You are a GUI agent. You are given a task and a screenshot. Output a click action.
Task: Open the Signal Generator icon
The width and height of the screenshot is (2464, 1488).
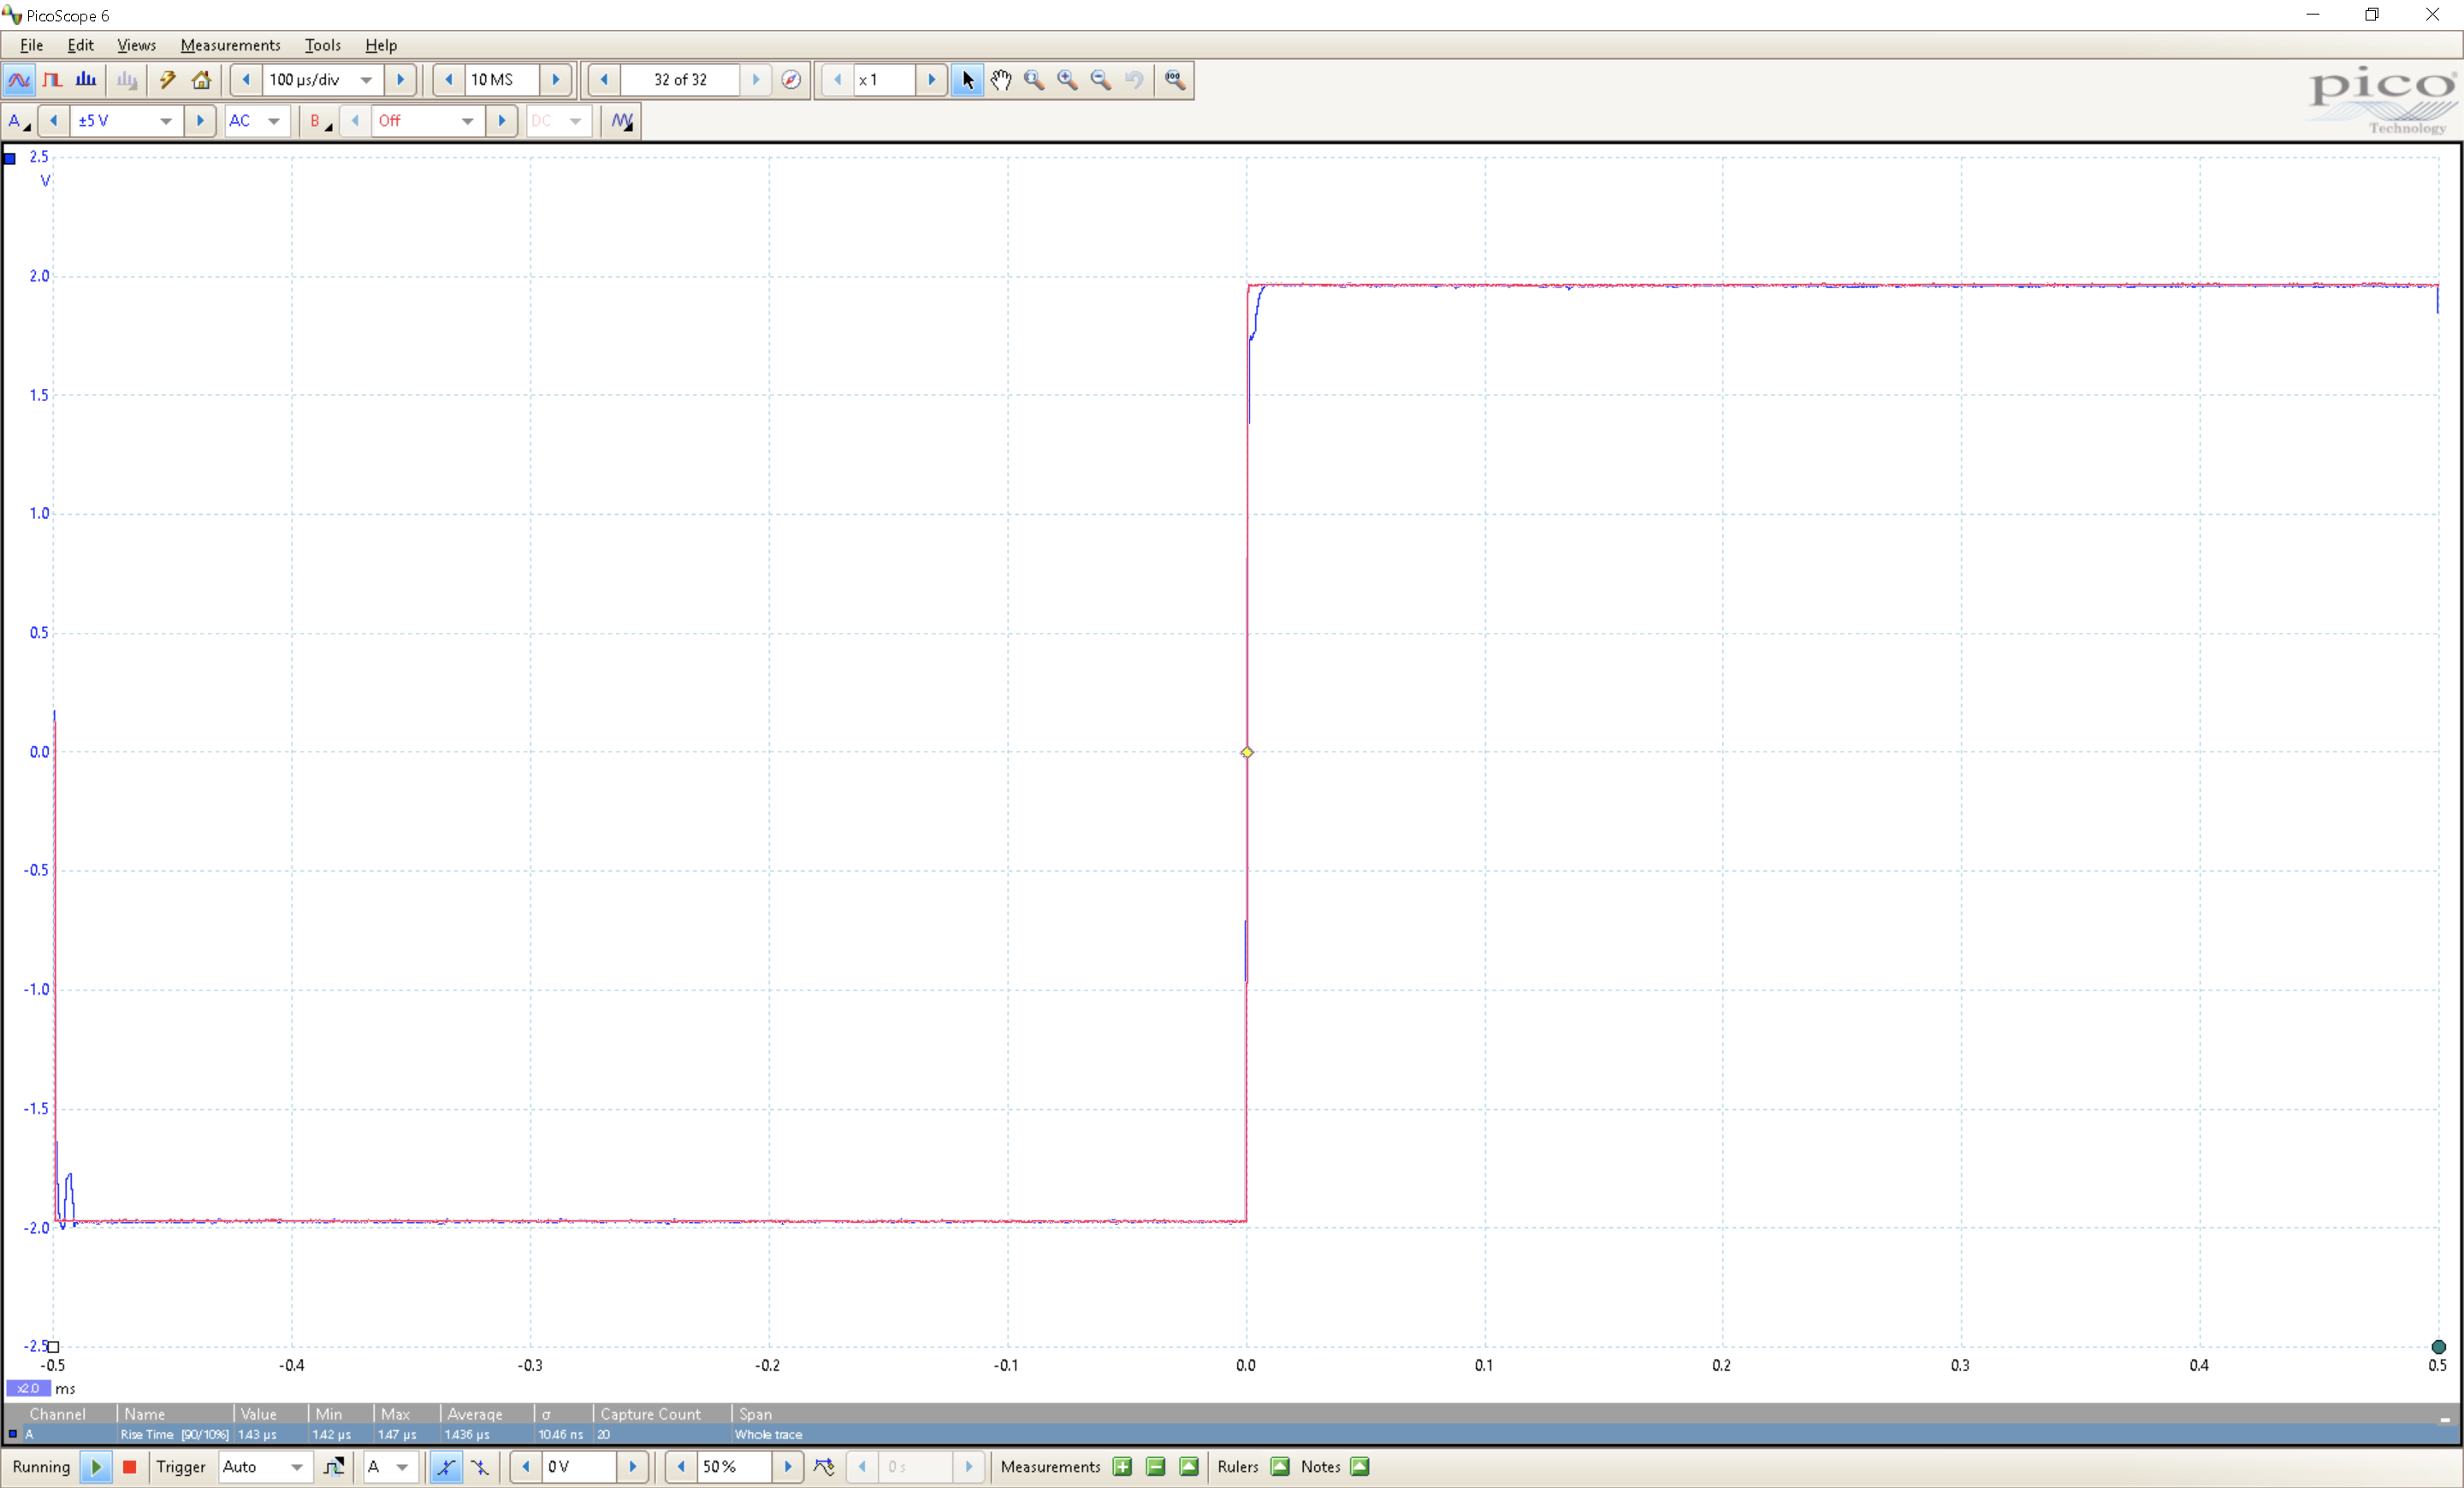tap(622, 121)
